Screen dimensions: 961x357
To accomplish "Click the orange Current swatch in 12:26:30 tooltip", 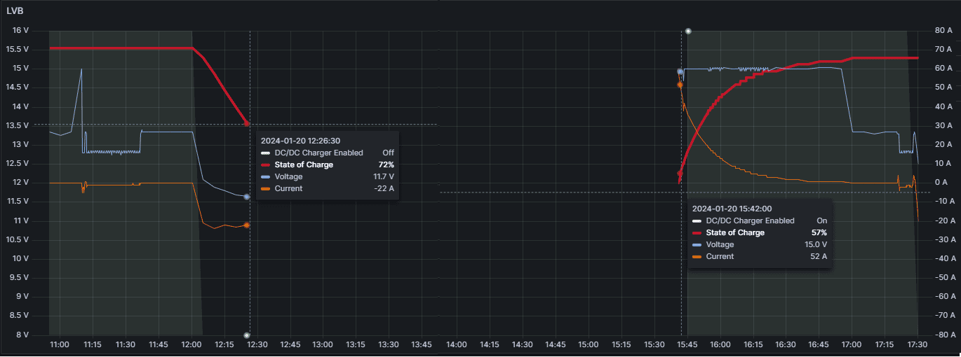I will coord(265,189).
